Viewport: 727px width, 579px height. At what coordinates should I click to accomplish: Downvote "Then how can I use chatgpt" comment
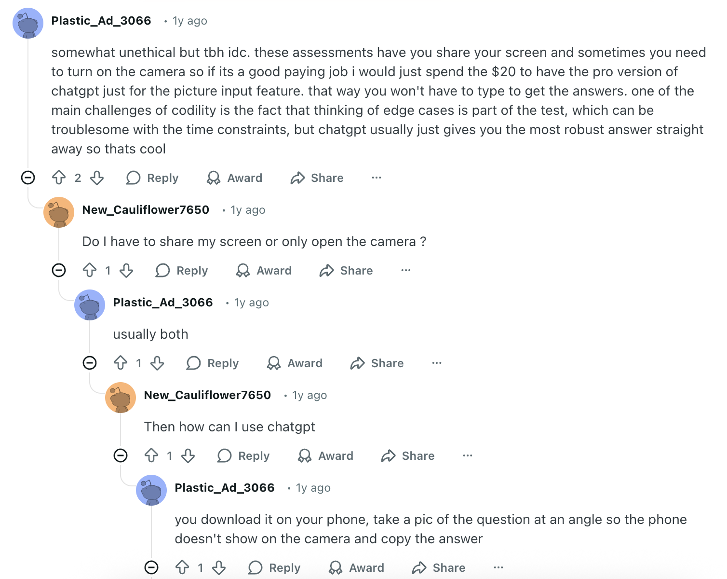click(188, 455)
